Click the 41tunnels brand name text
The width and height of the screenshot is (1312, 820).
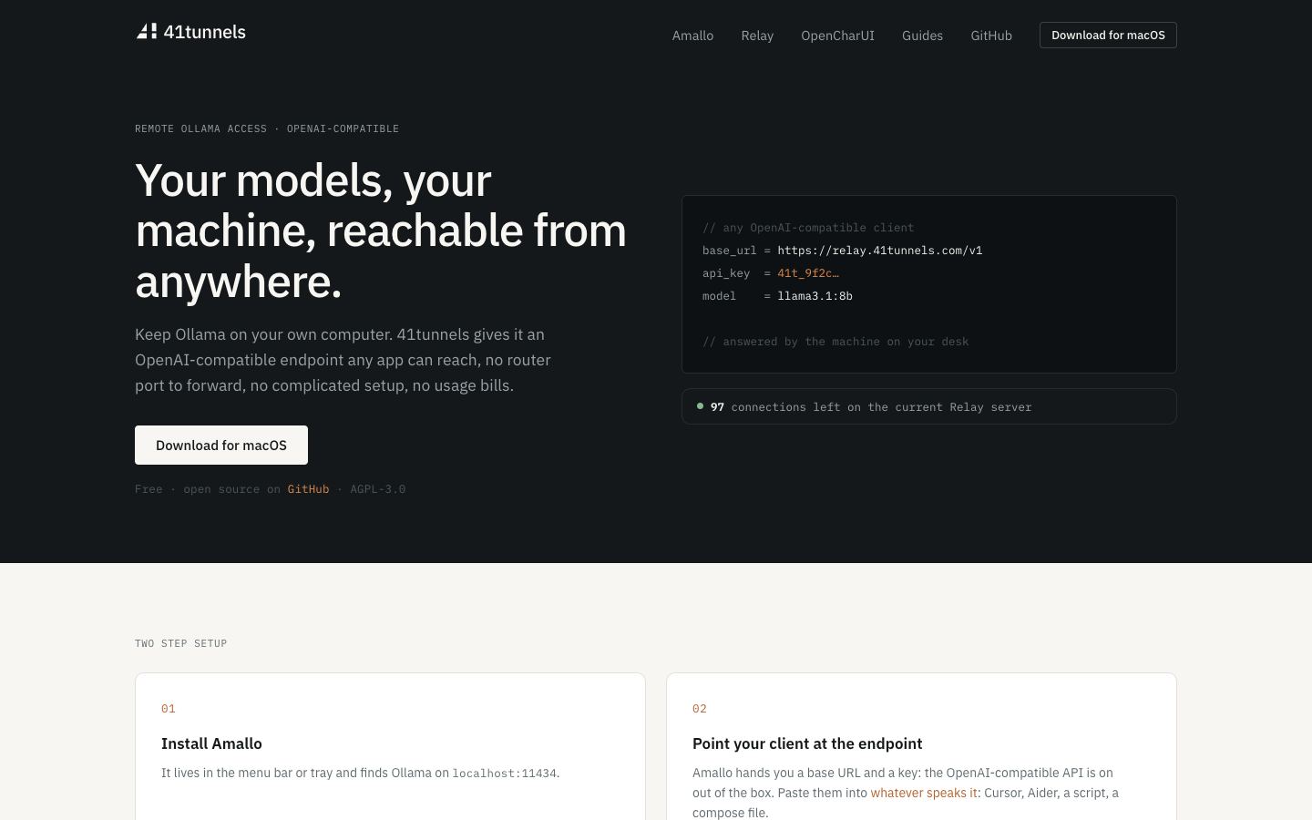pos(204,32)
